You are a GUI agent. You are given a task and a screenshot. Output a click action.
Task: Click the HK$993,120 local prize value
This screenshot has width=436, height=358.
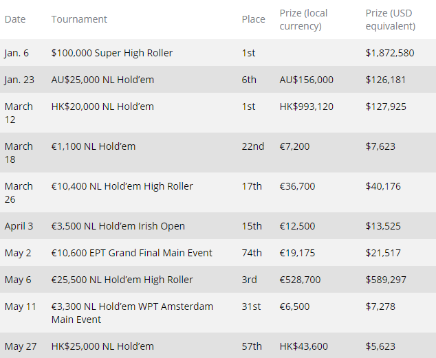pos(307,107)
